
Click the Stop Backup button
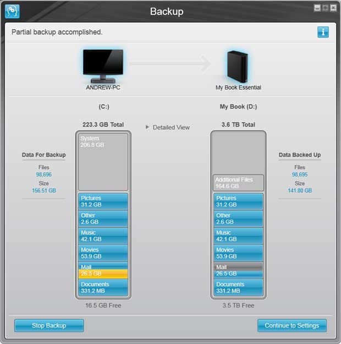(x=49, y=325)
